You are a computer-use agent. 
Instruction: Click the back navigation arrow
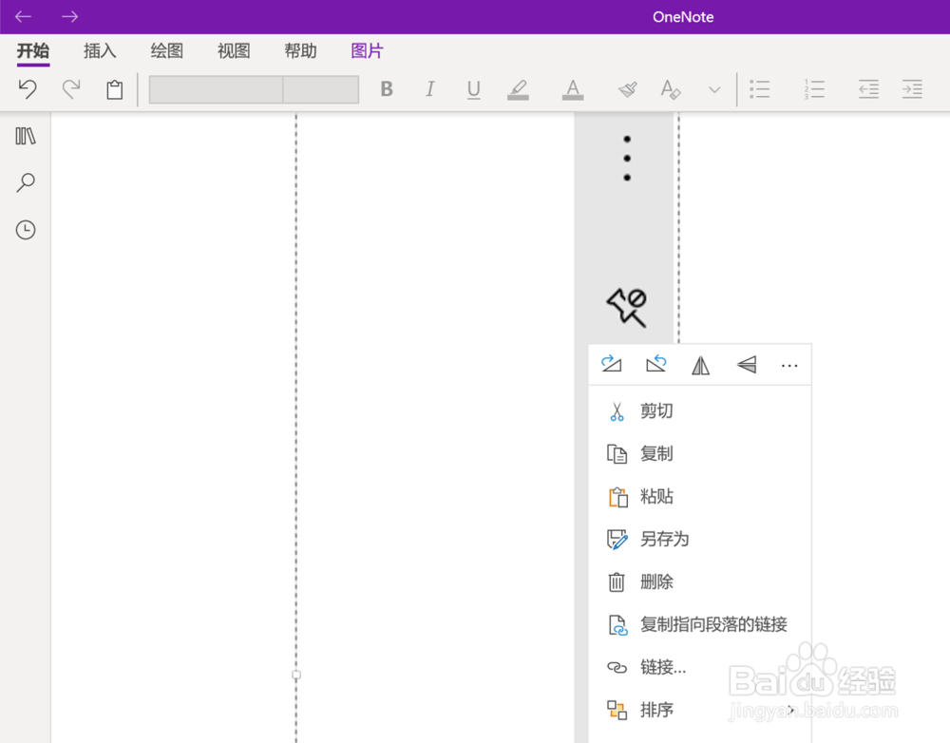point(23,17)
